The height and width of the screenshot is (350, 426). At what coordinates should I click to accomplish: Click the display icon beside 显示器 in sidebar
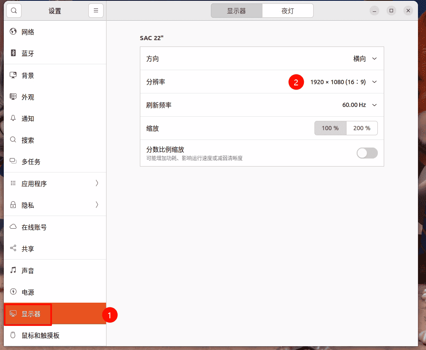pyautogui.click(x=13, y=314)
